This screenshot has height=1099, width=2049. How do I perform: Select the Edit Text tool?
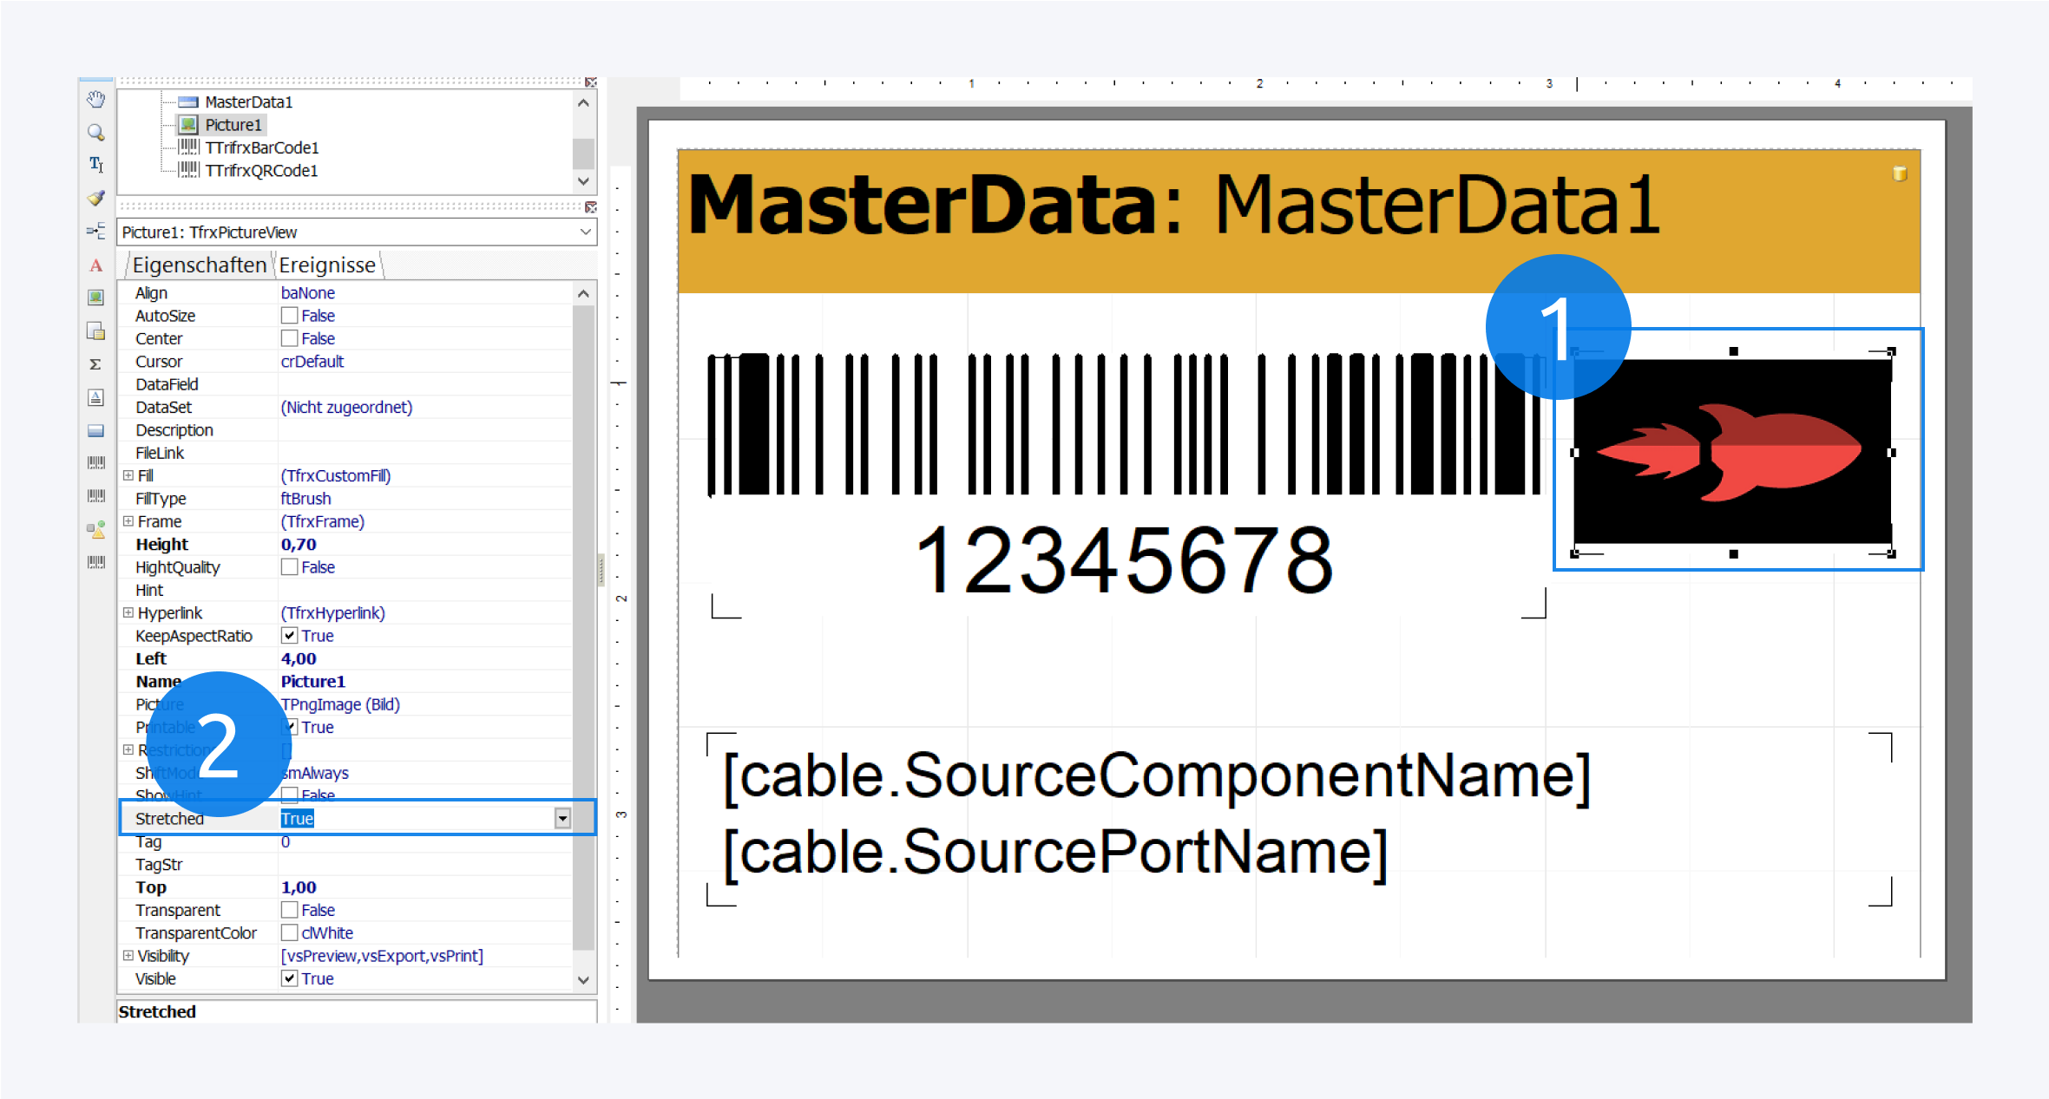click(x=96, y=165)
